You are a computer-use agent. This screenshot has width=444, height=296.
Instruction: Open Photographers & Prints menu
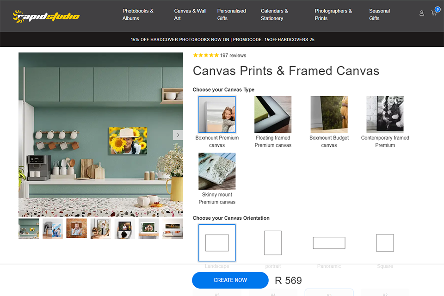(x=333, y=14)
